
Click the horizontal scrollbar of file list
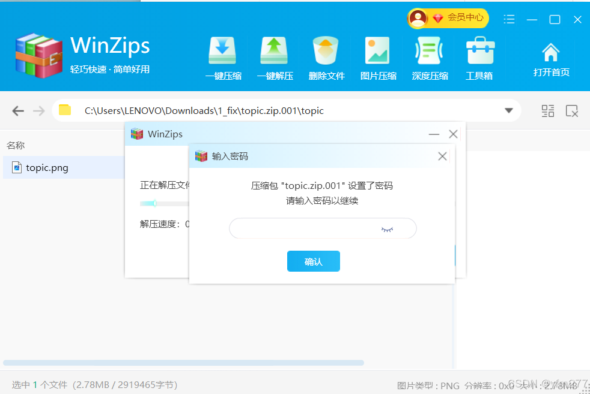pos(183,363)
